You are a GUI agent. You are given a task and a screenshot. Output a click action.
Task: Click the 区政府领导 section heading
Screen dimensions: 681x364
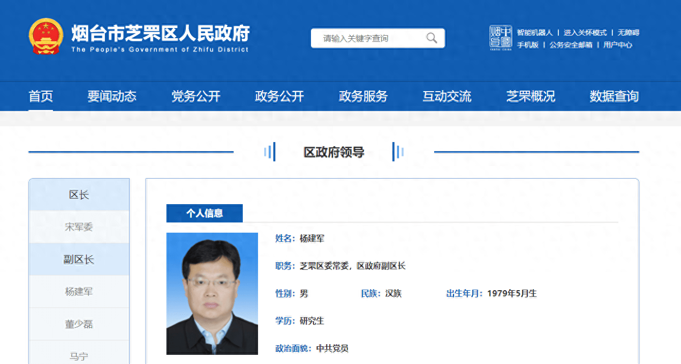(x=334, y=152)
